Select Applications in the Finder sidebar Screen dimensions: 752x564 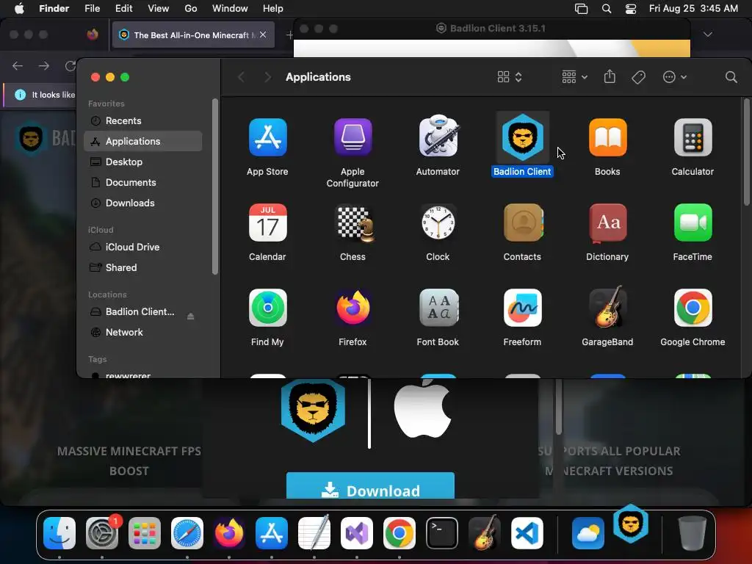coord(143,142)
